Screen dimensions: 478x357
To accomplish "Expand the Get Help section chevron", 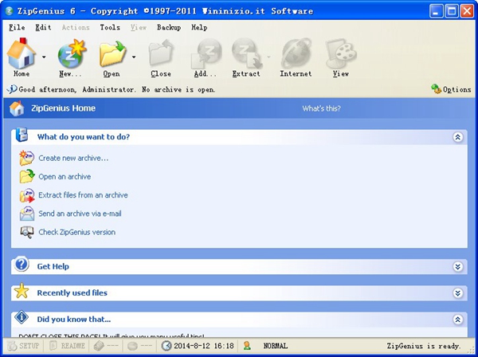I will tap(457, 267).
